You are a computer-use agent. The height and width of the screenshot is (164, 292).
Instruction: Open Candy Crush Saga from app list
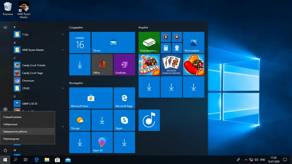[x=32, y=73]
